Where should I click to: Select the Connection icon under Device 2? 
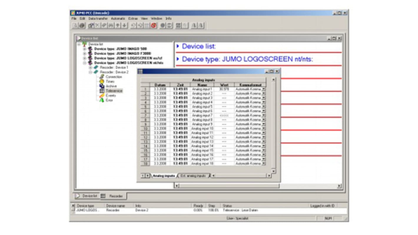click(x=102, y=77)
